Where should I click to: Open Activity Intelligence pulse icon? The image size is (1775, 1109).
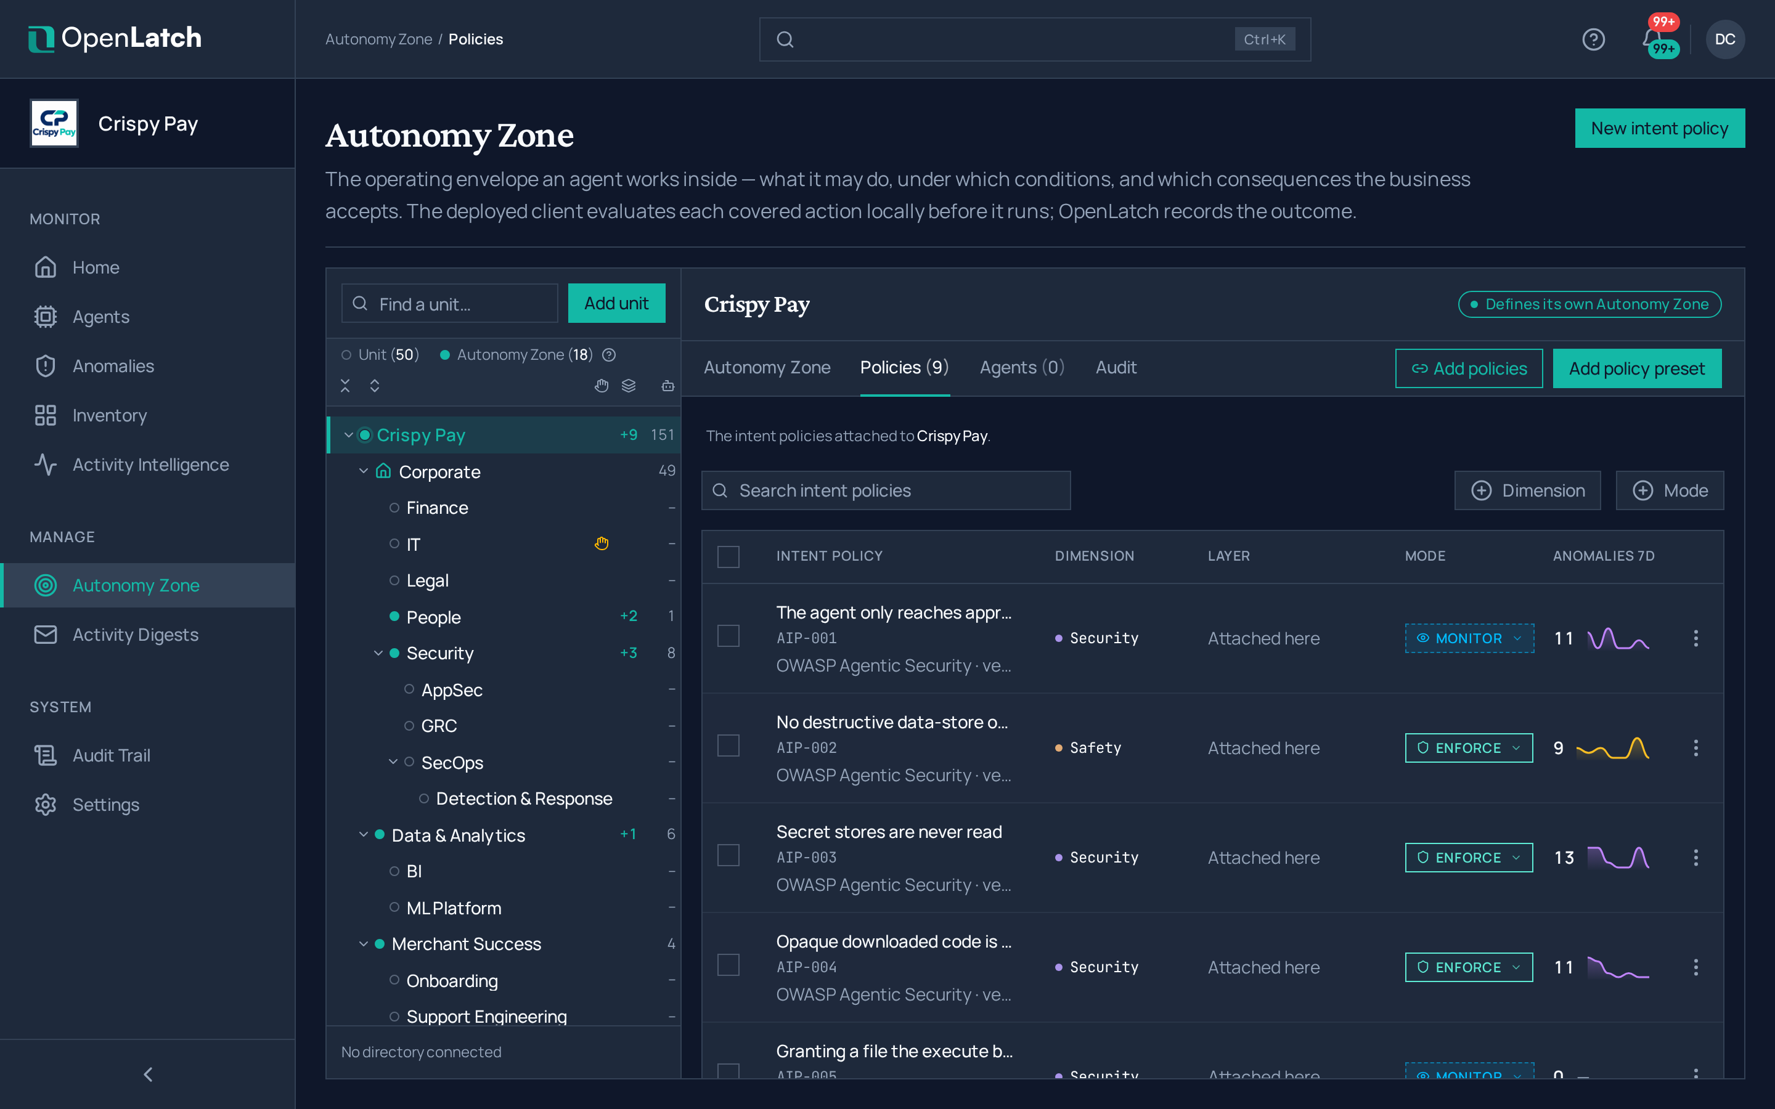point(46,465)
